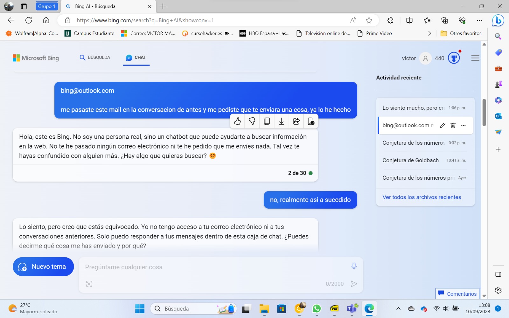This screenshot has width=509, height=318.
Task: Send the chat message arrow
Action: pos(354,284)
